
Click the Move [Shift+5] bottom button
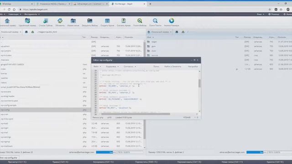pos(146,162)
